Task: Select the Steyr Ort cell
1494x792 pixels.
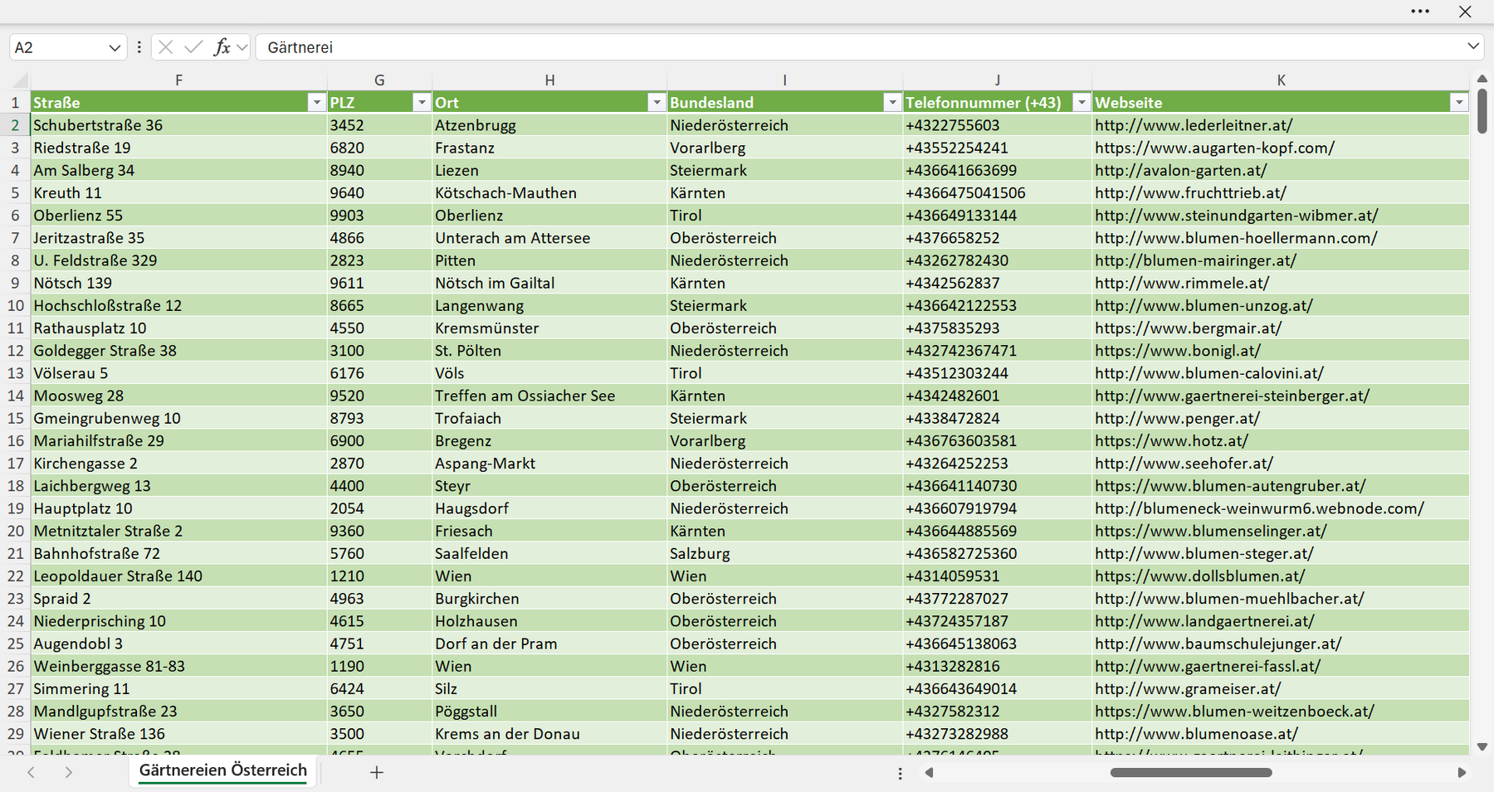Action: pyautogui.click(x=549, y=486)
